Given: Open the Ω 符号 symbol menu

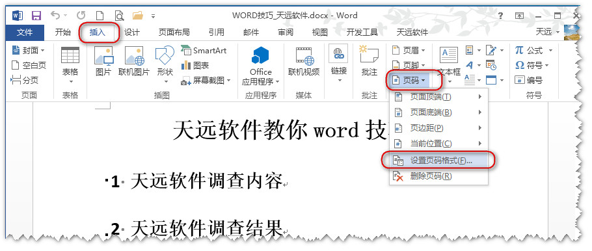Looking at the screenshot, I should point(532,65).
